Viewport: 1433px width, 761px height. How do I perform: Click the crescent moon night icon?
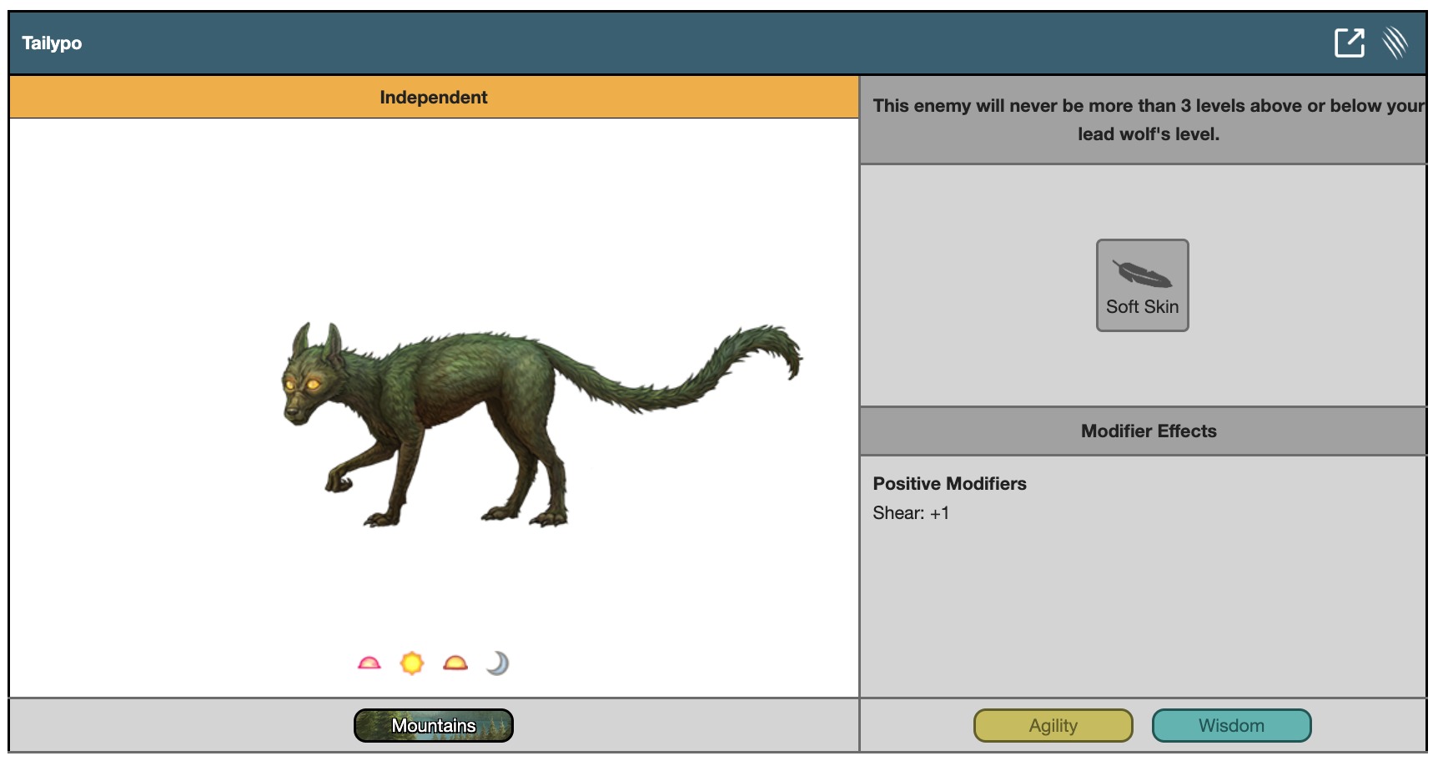(497, 663)
